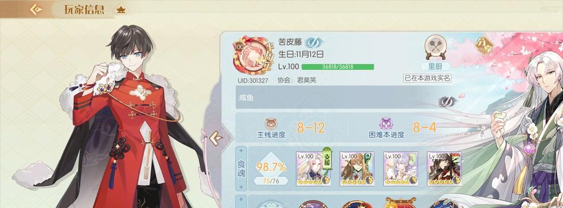563x208 pixels.
Task: Select the third Lv.100 食魂 card
Action: point(400,168)
